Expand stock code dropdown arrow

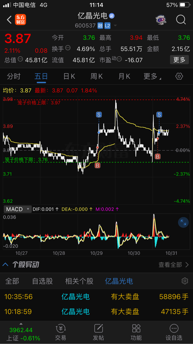(x=115, y=26)
